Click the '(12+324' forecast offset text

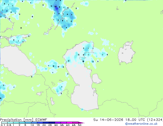[x=155, y=120]
